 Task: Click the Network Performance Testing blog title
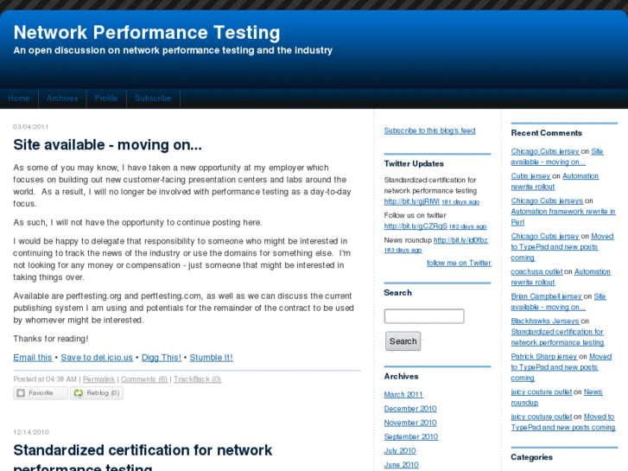[x=147, y=33]
